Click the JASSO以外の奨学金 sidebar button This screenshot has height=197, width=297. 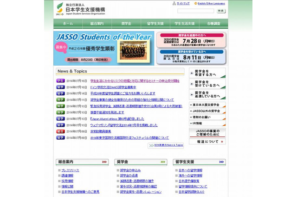(207, 111)
